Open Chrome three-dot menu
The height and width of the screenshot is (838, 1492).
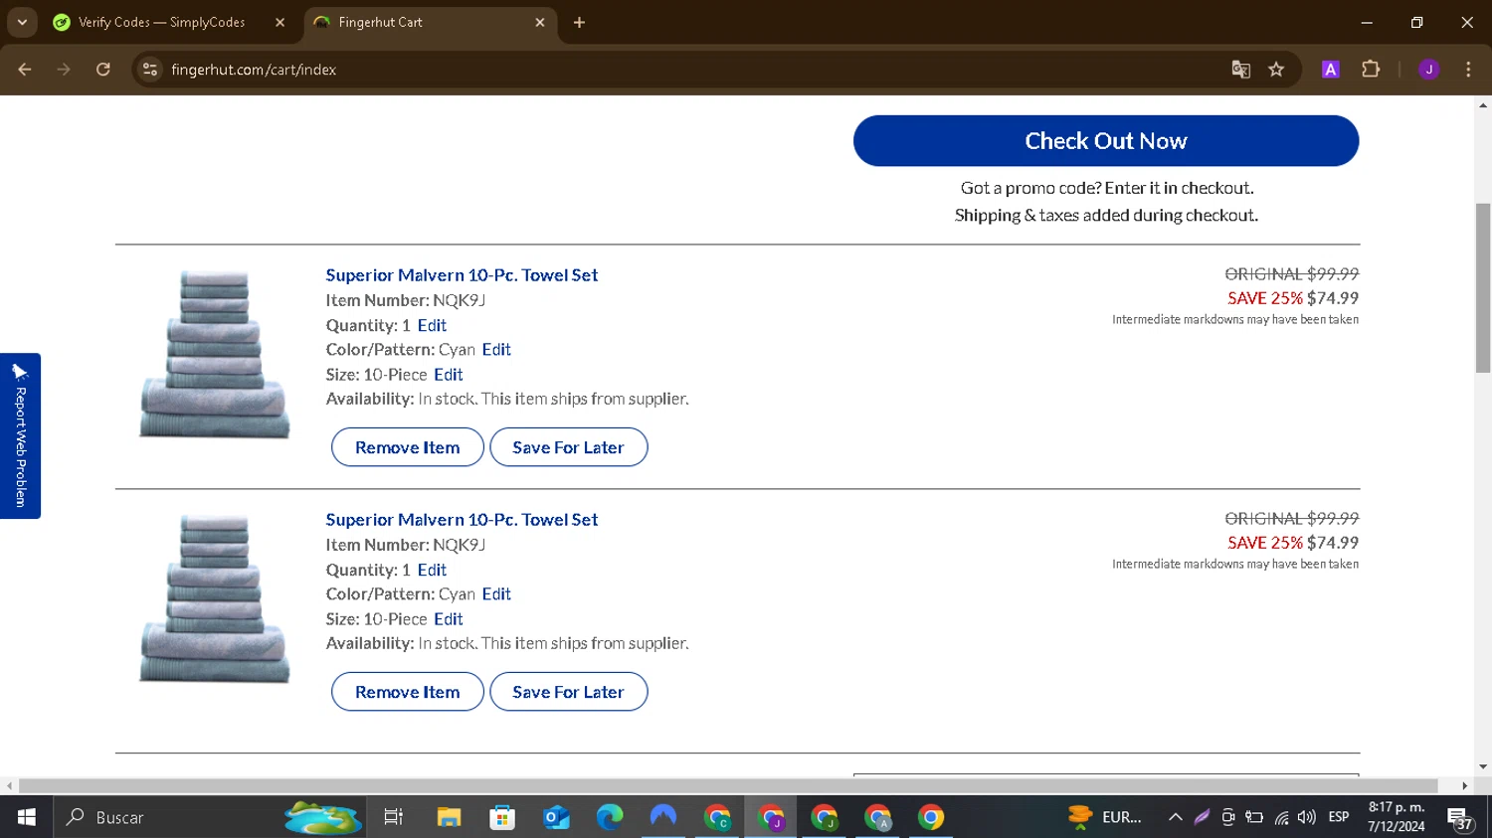pos(1468,70)
